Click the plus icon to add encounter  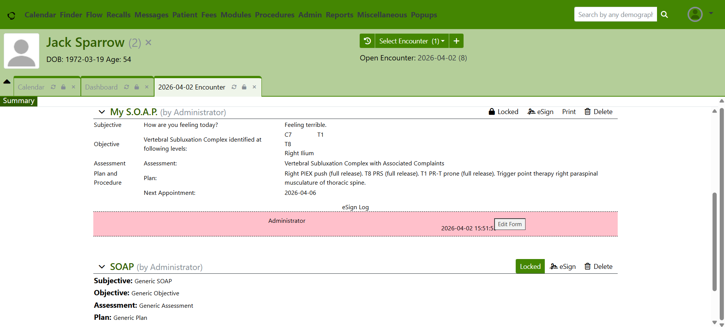tap(456, 41)
